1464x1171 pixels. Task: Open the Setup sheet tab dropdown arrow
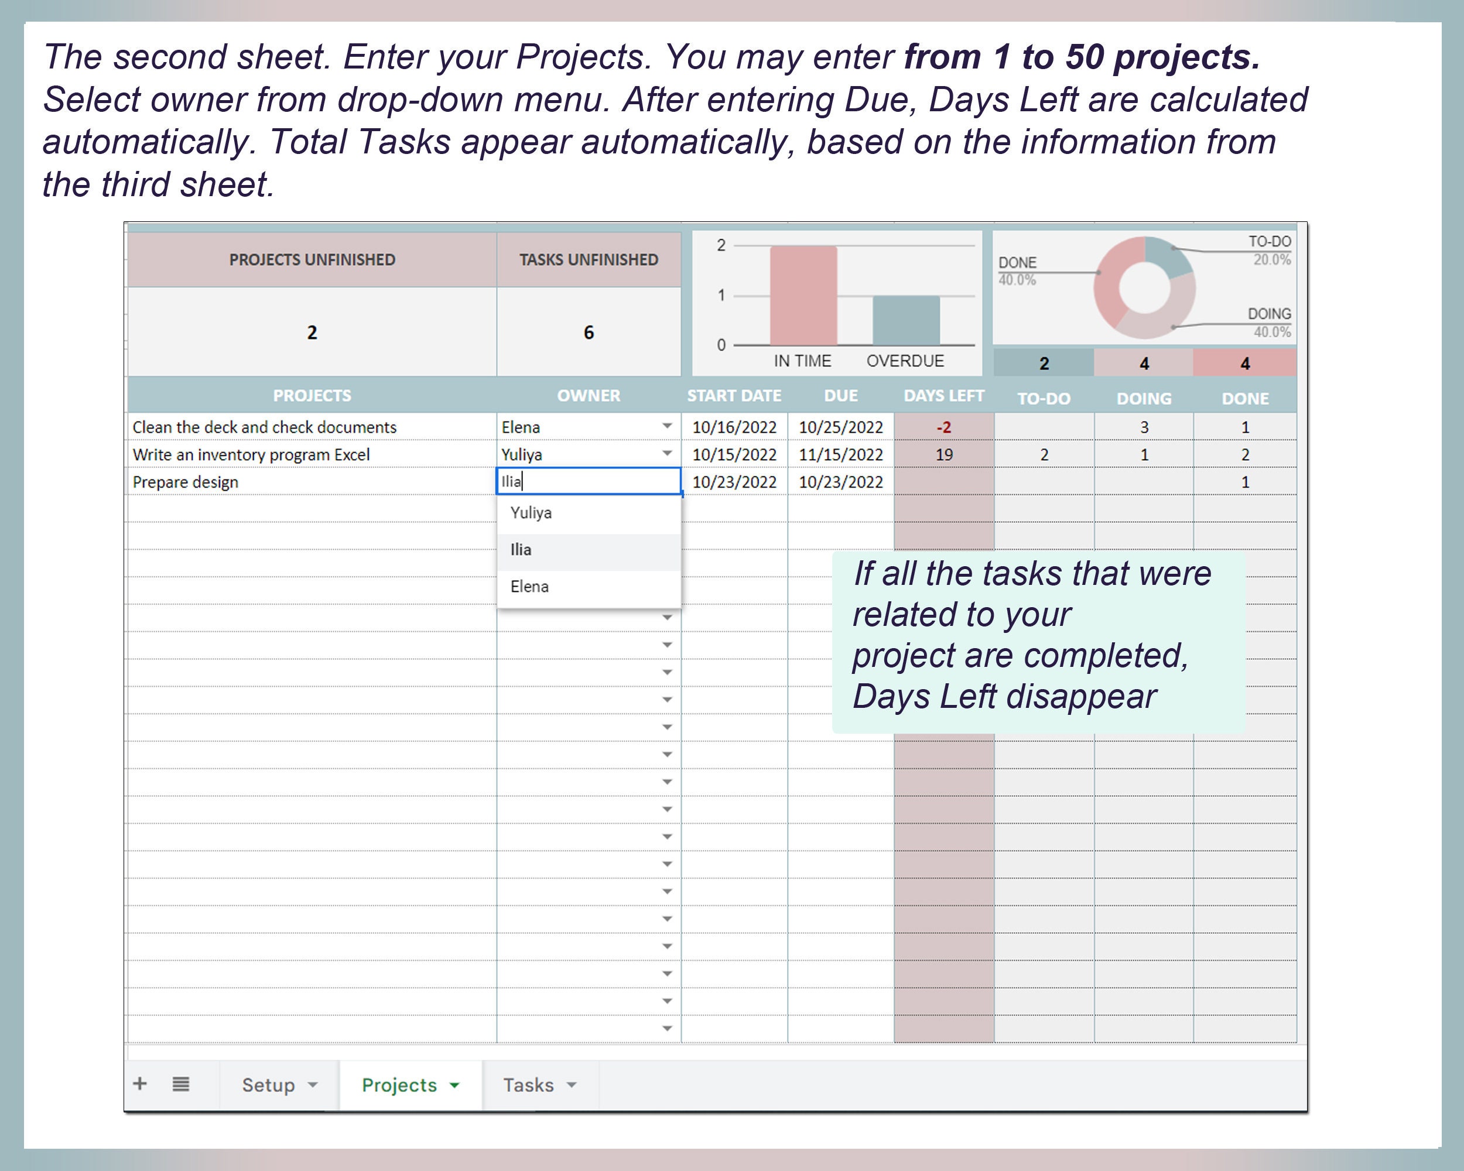tap(312, 1086)
